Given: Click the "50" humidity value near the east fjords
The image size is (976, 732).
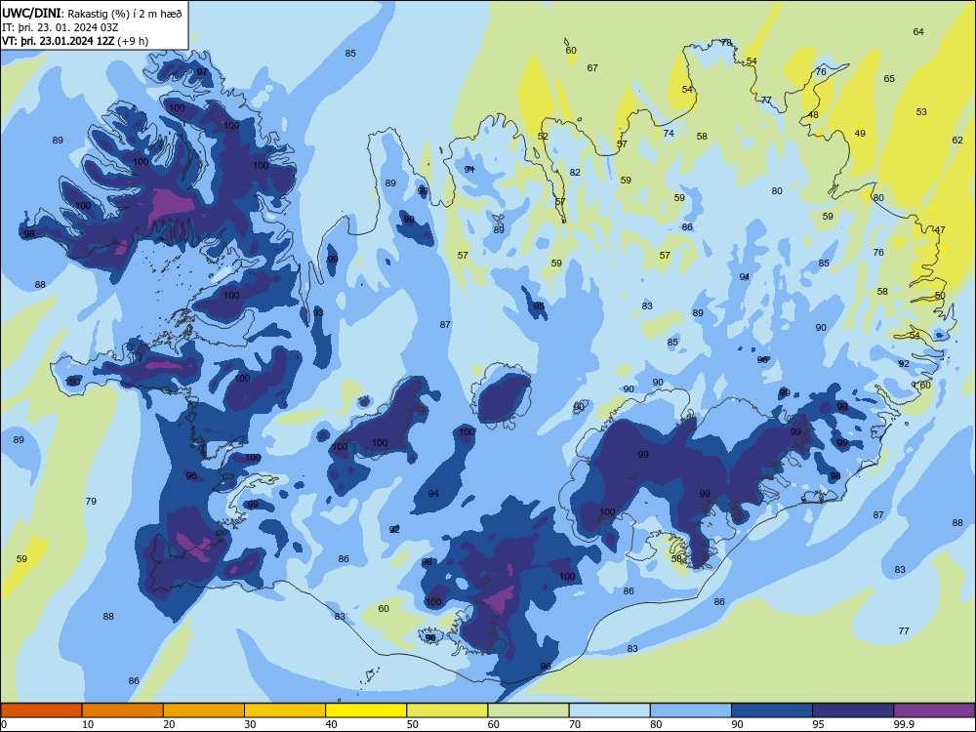Looking at the screenshot, I should pyautogui.click(x=940, y=296).
